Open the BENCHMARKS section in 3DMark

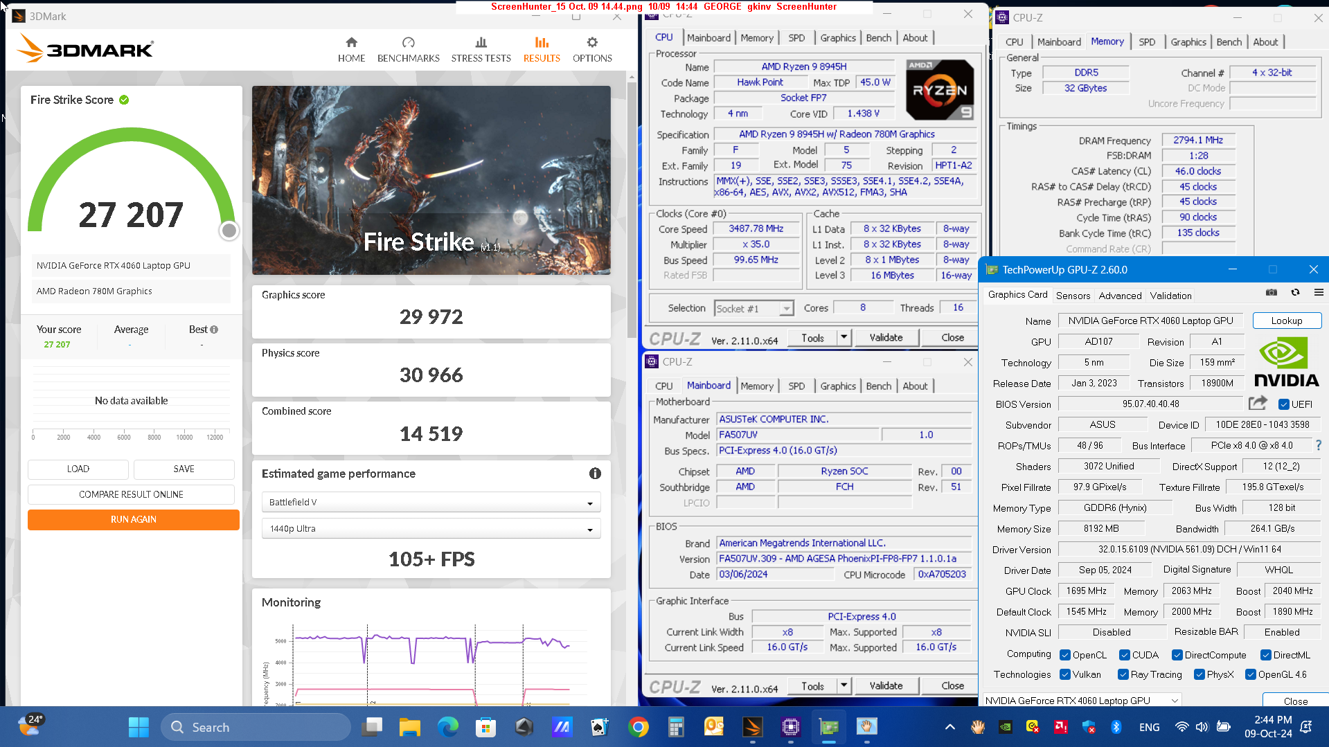(408, 50)
